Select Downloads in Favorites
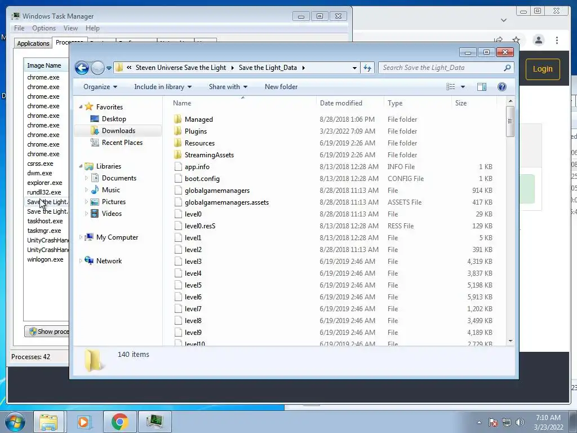This screenshot has width=577, height=433. click(118, 131)
